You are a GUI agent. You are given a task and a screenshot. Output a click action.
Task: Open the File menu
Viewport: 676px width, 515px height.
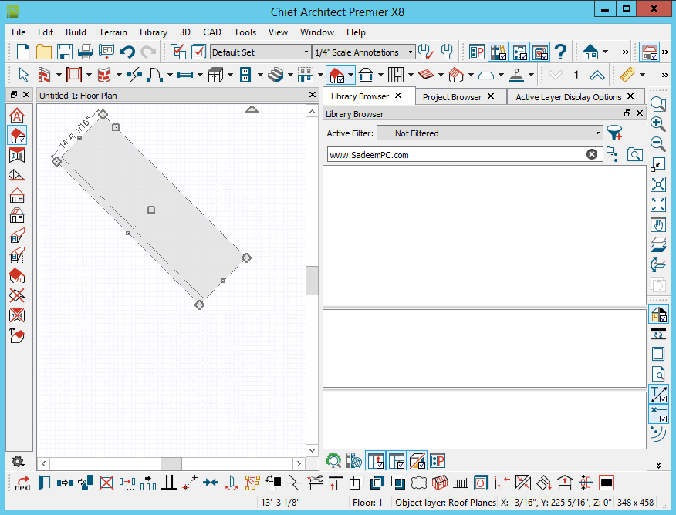19,32
